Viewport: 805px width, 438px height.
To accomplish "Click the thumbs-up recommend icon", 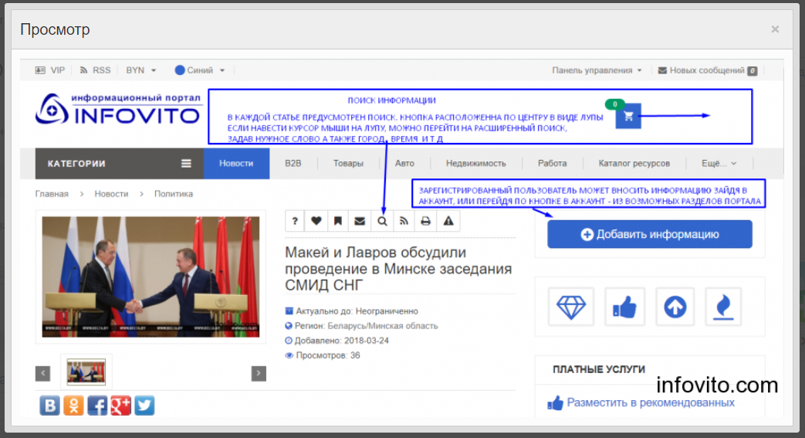I will pos(624,307).
